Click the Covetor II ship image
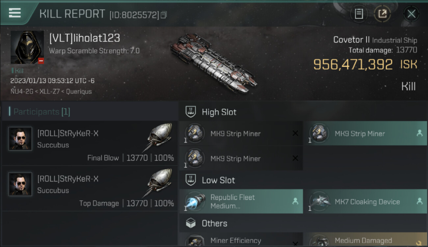428x247 pixels. click(213, 63)
